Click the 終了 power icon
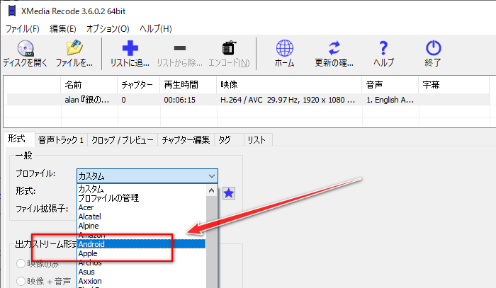496x288 pixels. coord(433,48)
